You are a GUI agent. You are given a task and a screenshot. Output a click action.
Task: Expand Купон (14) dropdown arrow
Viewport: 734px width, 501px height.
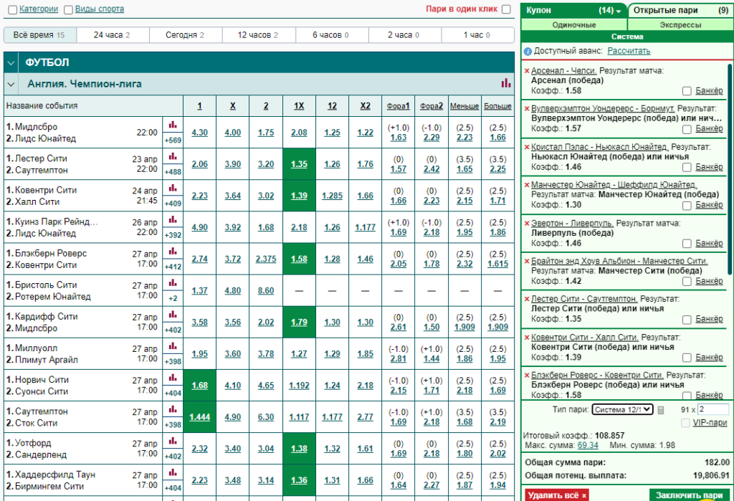tap(619, 11)
